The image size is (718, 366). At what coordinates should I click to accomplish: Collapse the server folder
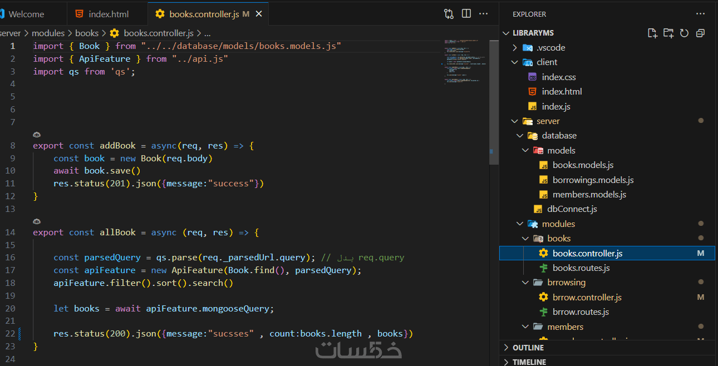[x=607, y=121]
